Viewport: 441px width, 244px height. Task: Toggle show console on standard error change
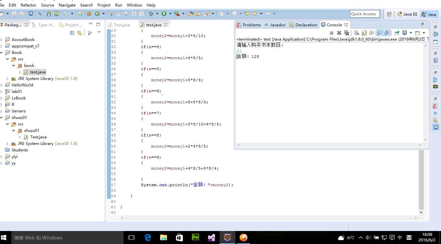[387, 33]
